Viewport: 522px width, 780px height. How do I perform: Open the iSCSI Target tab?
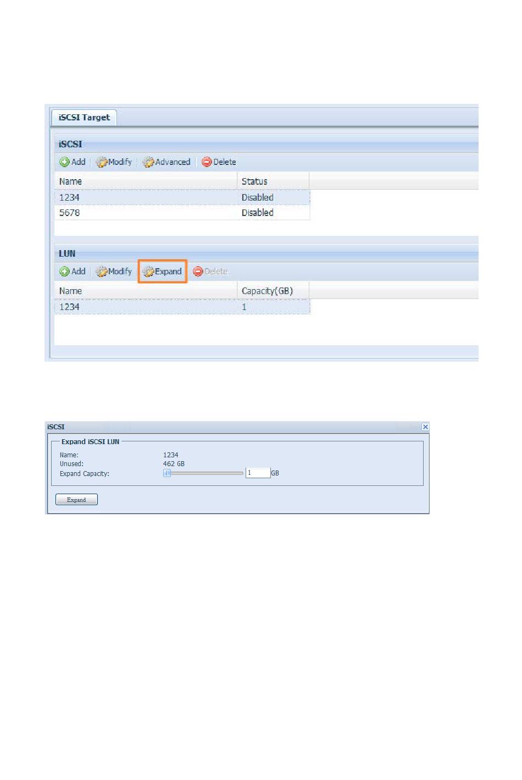(x=84, y=118)
